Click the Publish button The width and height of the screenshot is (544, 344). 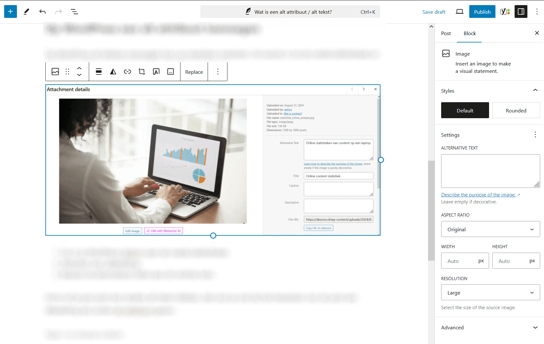tap(482, 12)
